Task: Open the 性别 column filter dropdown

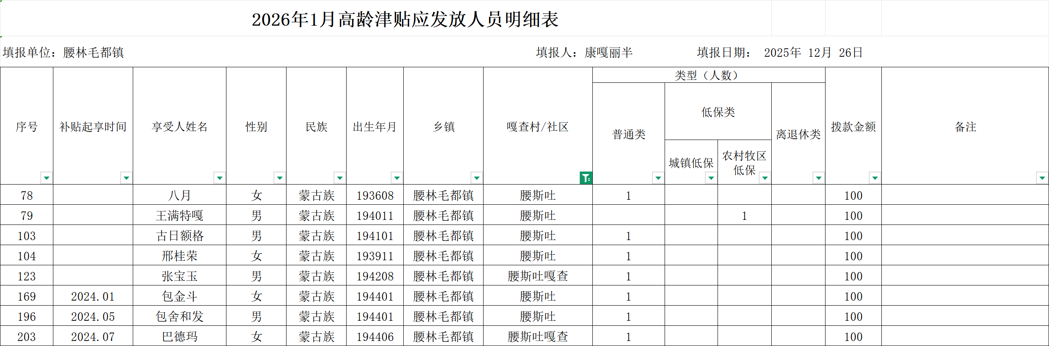Action: click(x=279, y=178)
